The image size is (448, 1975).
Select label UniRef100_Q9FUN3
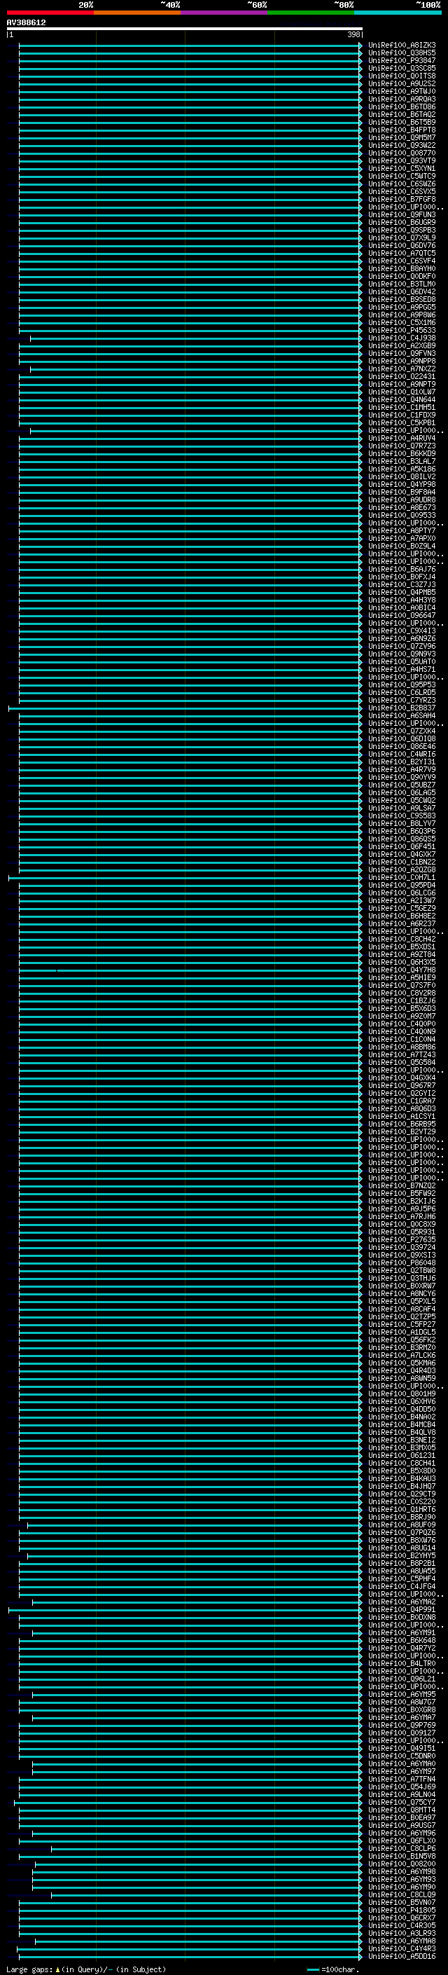(402, 214)
